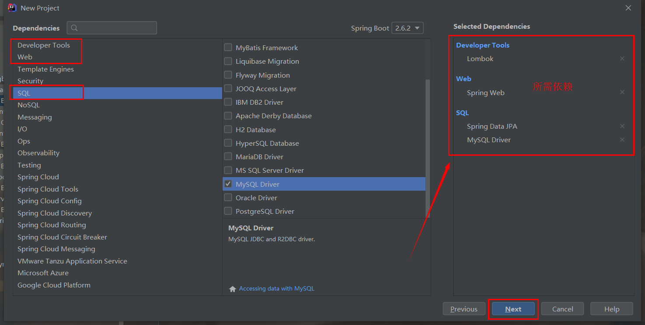Tick the Flyway Migration checkbox

[x=228, y=75]
